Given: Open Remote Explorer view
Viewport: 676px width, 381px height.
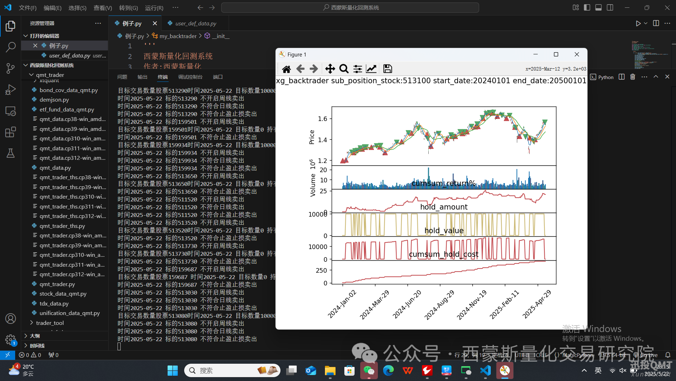Looking at the screenshot, I should click(11, 111).
